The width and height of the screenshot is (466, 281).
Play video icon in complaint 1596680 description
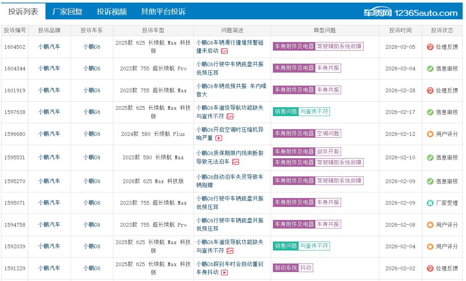[219, 138]
